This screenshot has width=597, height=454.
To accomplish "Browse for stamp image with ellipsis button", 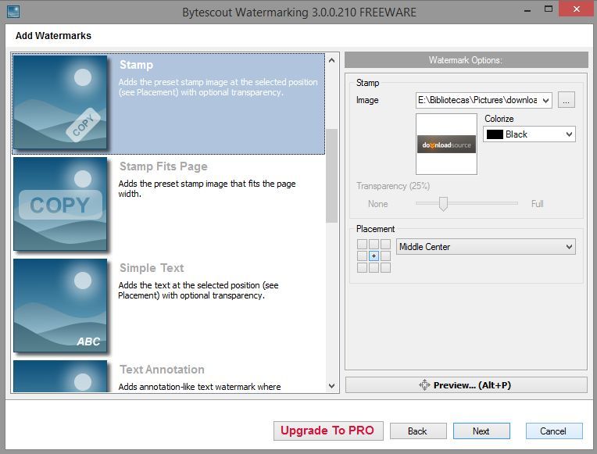I will (567, 101).
